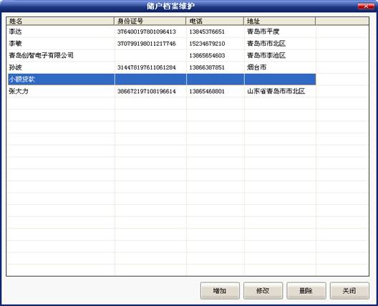Click the 地址 column header
Image resolution: width=378 pixels, height=306 pixels.
tap(280, 21)
